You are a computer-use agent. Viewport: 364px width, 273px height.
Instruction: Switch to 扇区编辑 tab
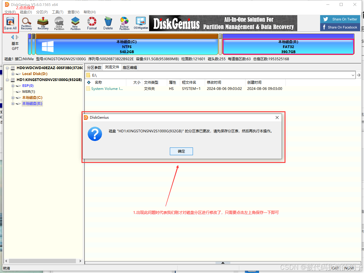tap(130, 67)
